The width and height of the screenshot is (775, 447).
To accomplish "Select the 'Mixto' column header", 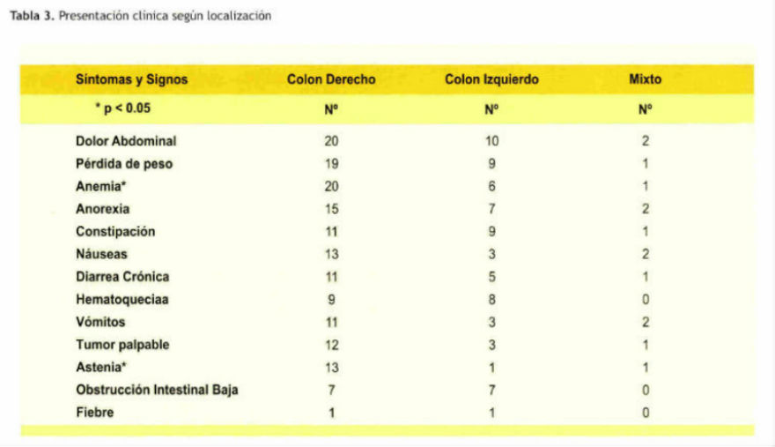I will point(645,79).
